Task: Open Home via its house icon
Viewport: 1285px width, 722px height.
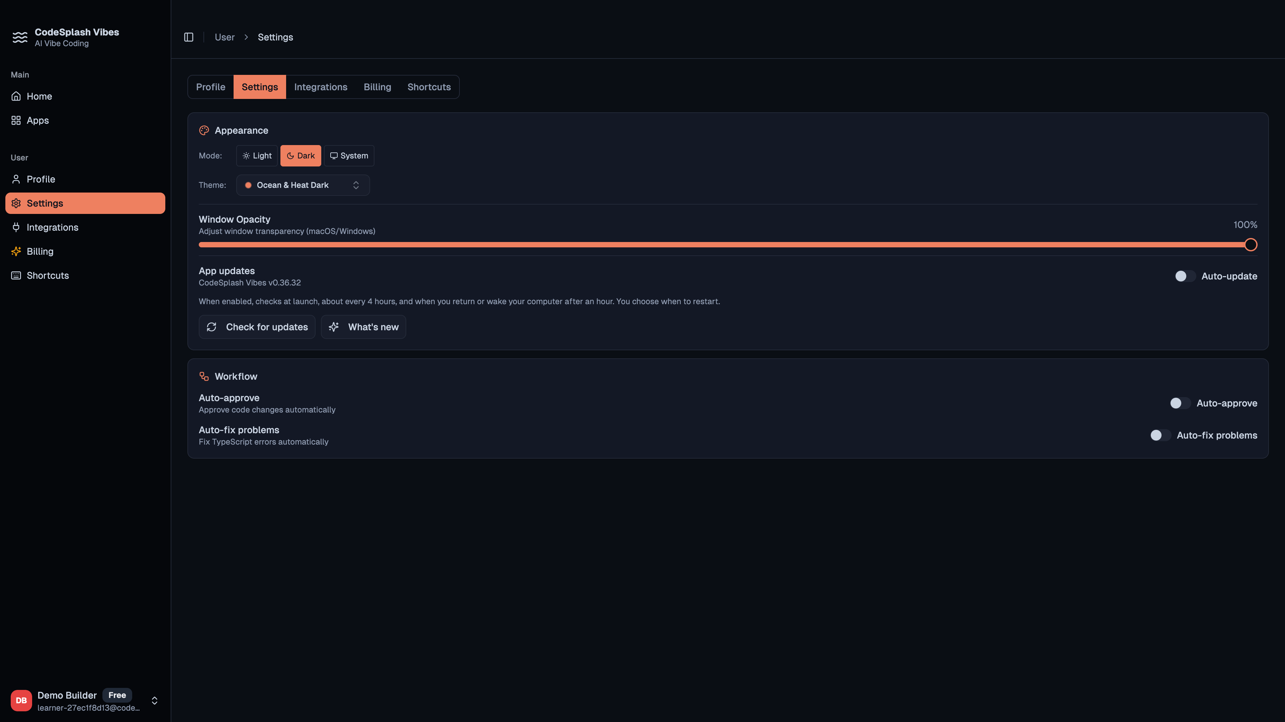Action: click(x=16, y=96)
